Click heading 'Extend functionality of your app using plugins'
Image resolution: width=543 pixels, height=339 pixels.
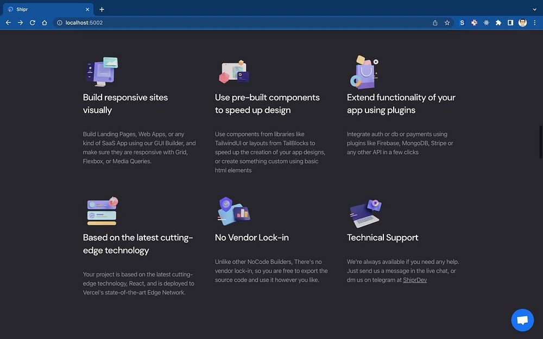401,104
